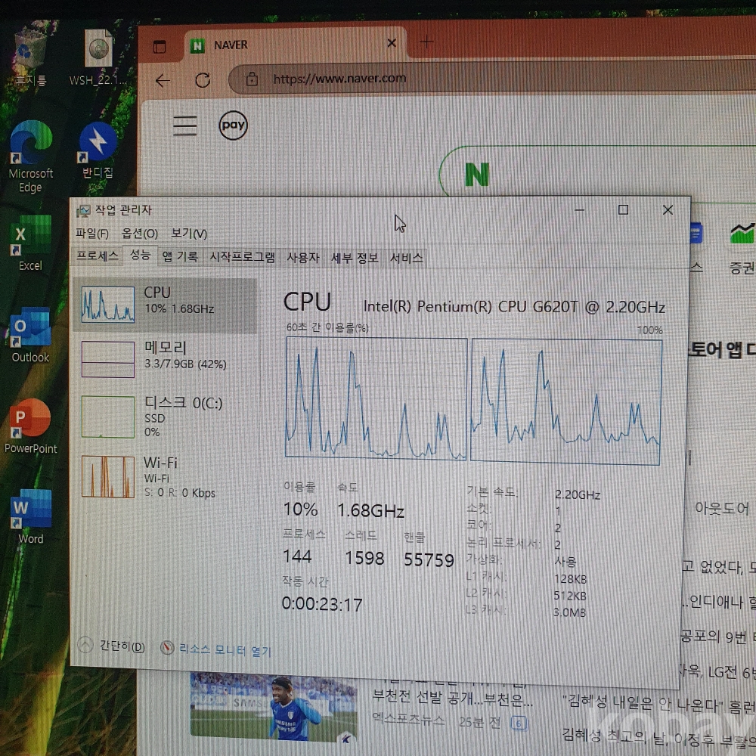Launch Microsoft Edge from the desktop

(x=30, y=156)
